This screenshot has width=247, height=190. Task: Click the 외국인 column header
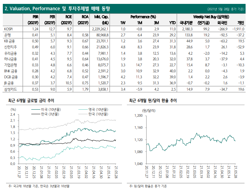click(222, 23)
